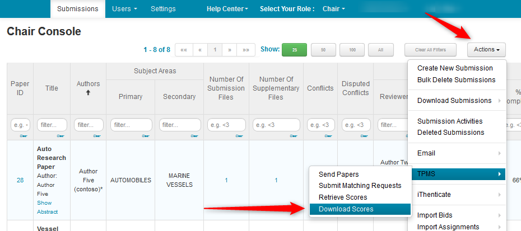
Task: Sort by Authors column arrow
Action: point(88,93)
